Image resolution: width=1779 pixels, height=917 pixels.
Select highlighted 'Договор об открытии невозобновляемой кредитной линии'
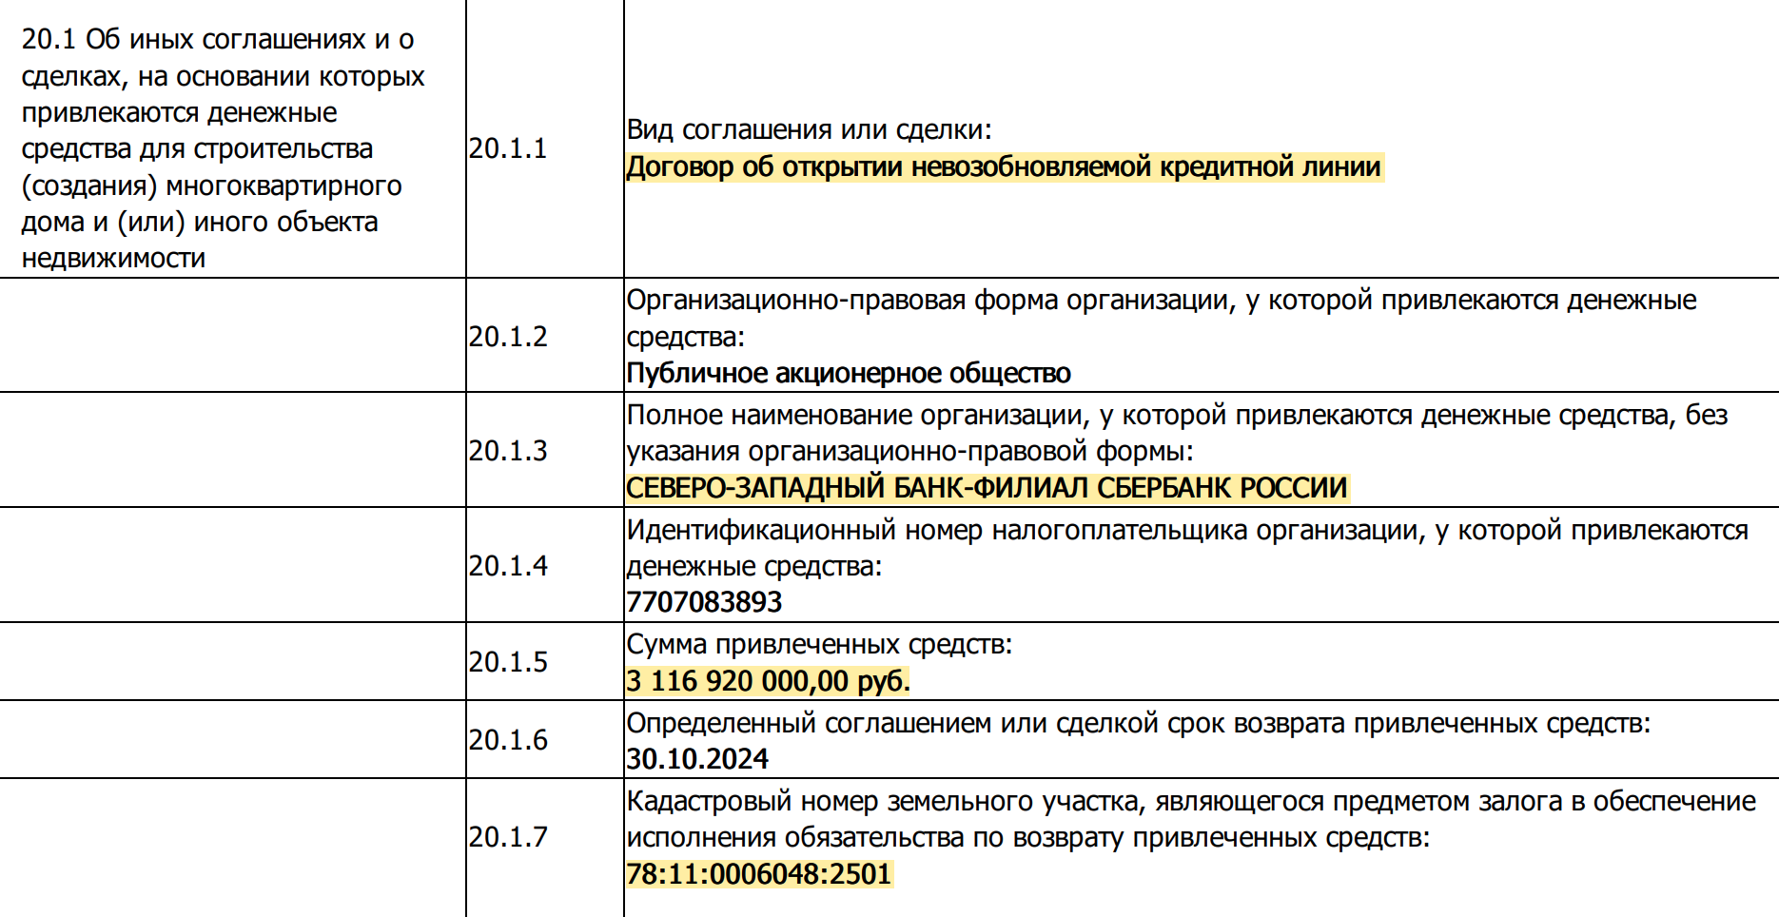tap(1004, 167)
